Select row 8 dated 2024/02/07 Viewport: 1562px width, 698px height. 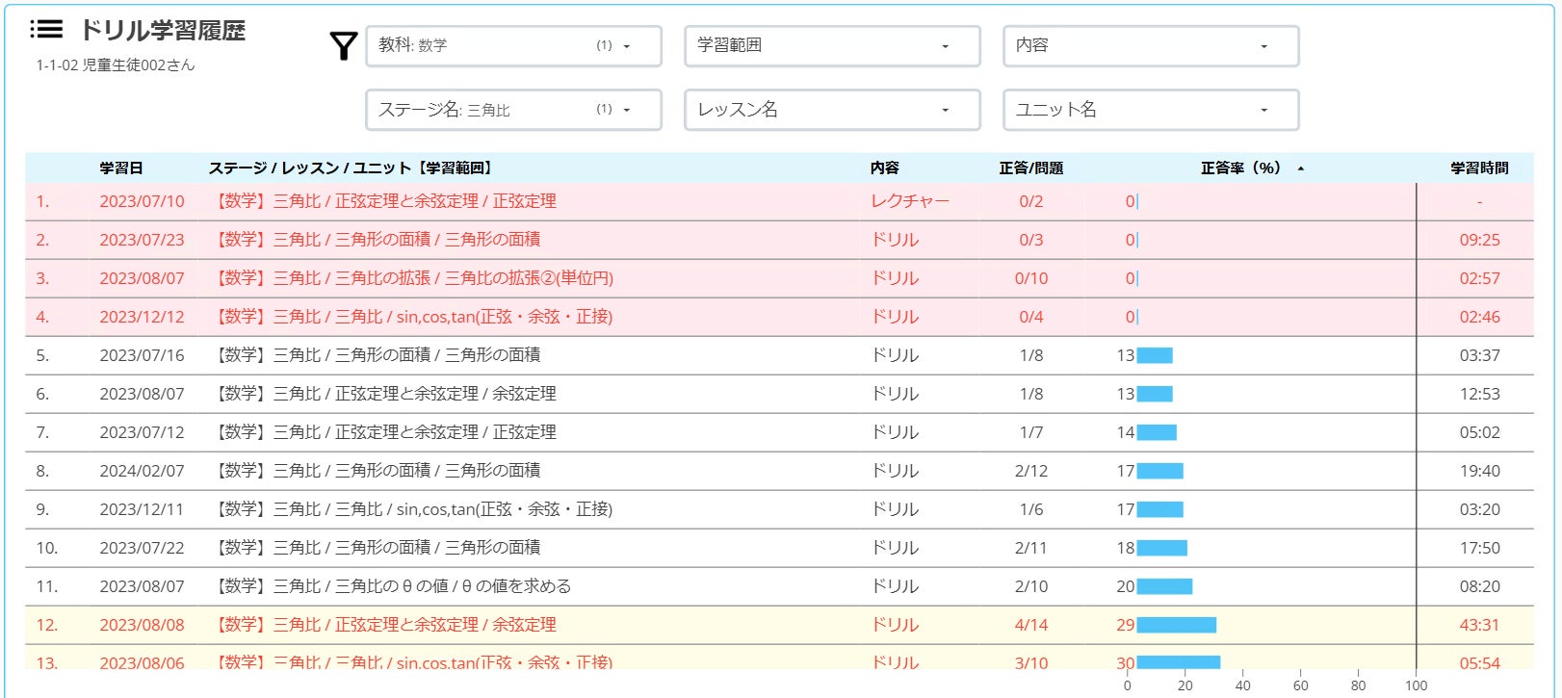[x=142, y=471]
